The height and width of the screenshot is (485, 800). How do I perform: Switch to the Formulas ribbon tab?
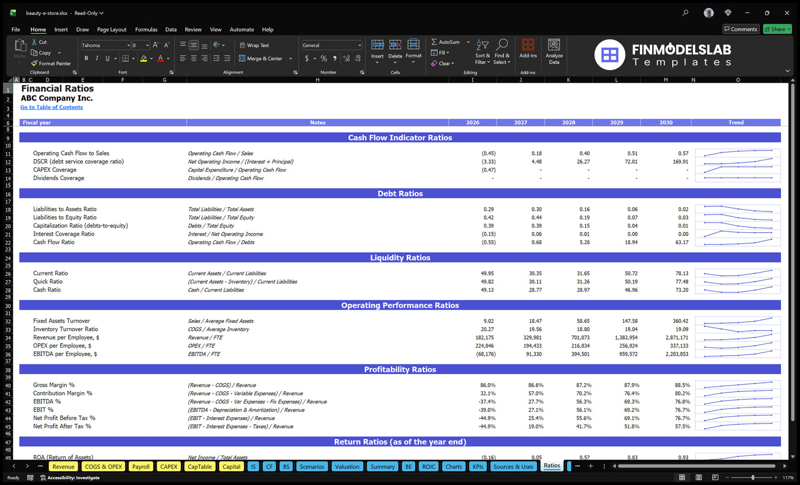click(146, 29)
